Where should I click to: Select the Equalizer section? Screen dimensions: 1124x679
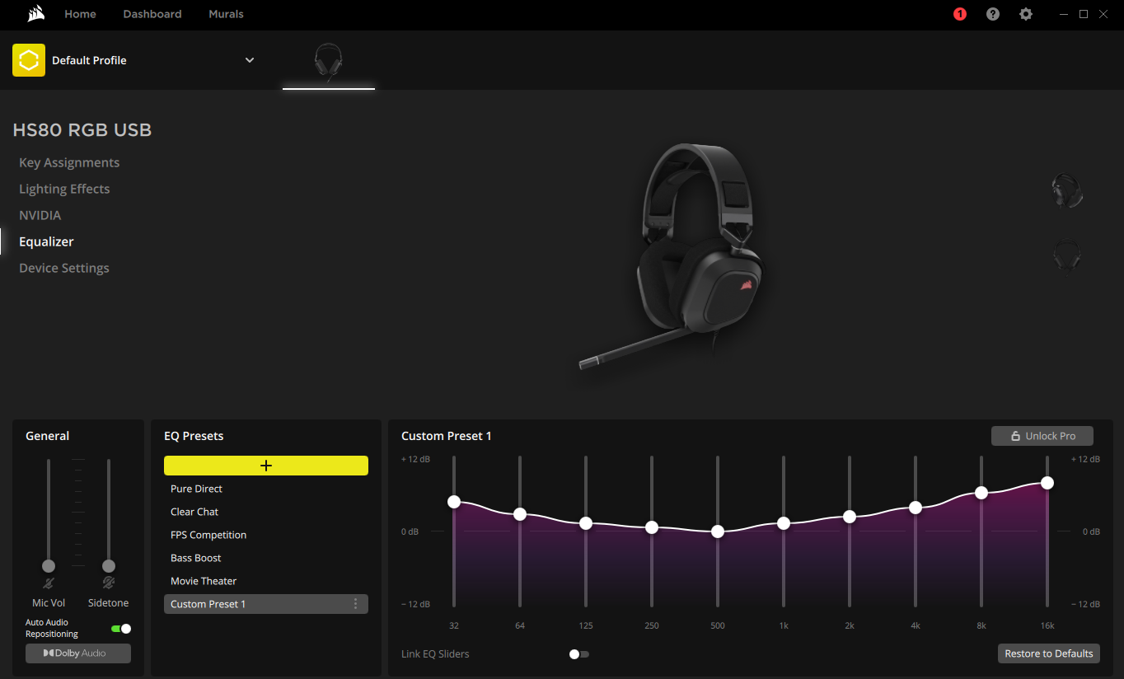coord(46,241)
